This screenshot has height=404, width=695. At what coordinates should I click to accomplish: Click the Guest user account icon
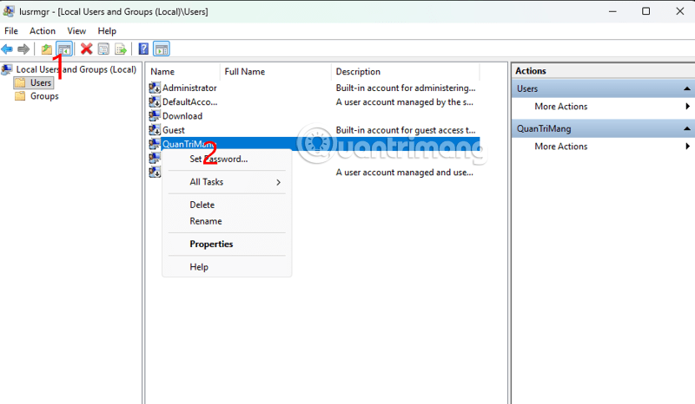[155, 130]
